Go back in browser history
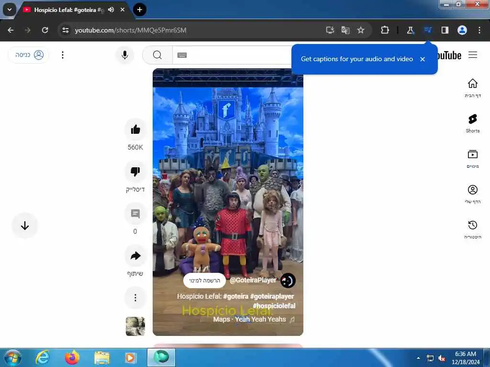The image size is (490, 367). (x=11, y=30)
